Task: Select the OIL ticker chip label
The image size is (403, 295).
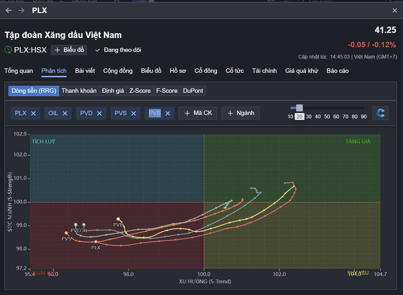Action: (x=53, y=113)
